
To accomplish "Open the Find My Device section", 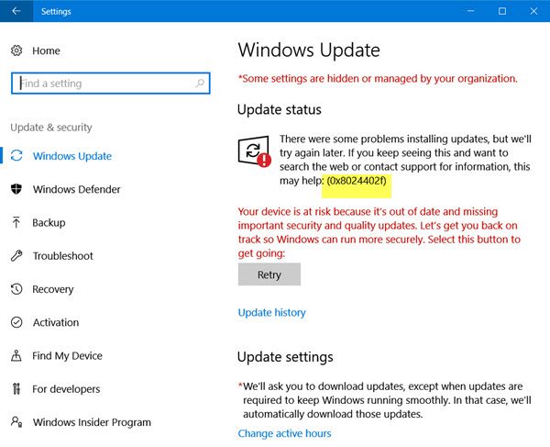I will [67, 356].
